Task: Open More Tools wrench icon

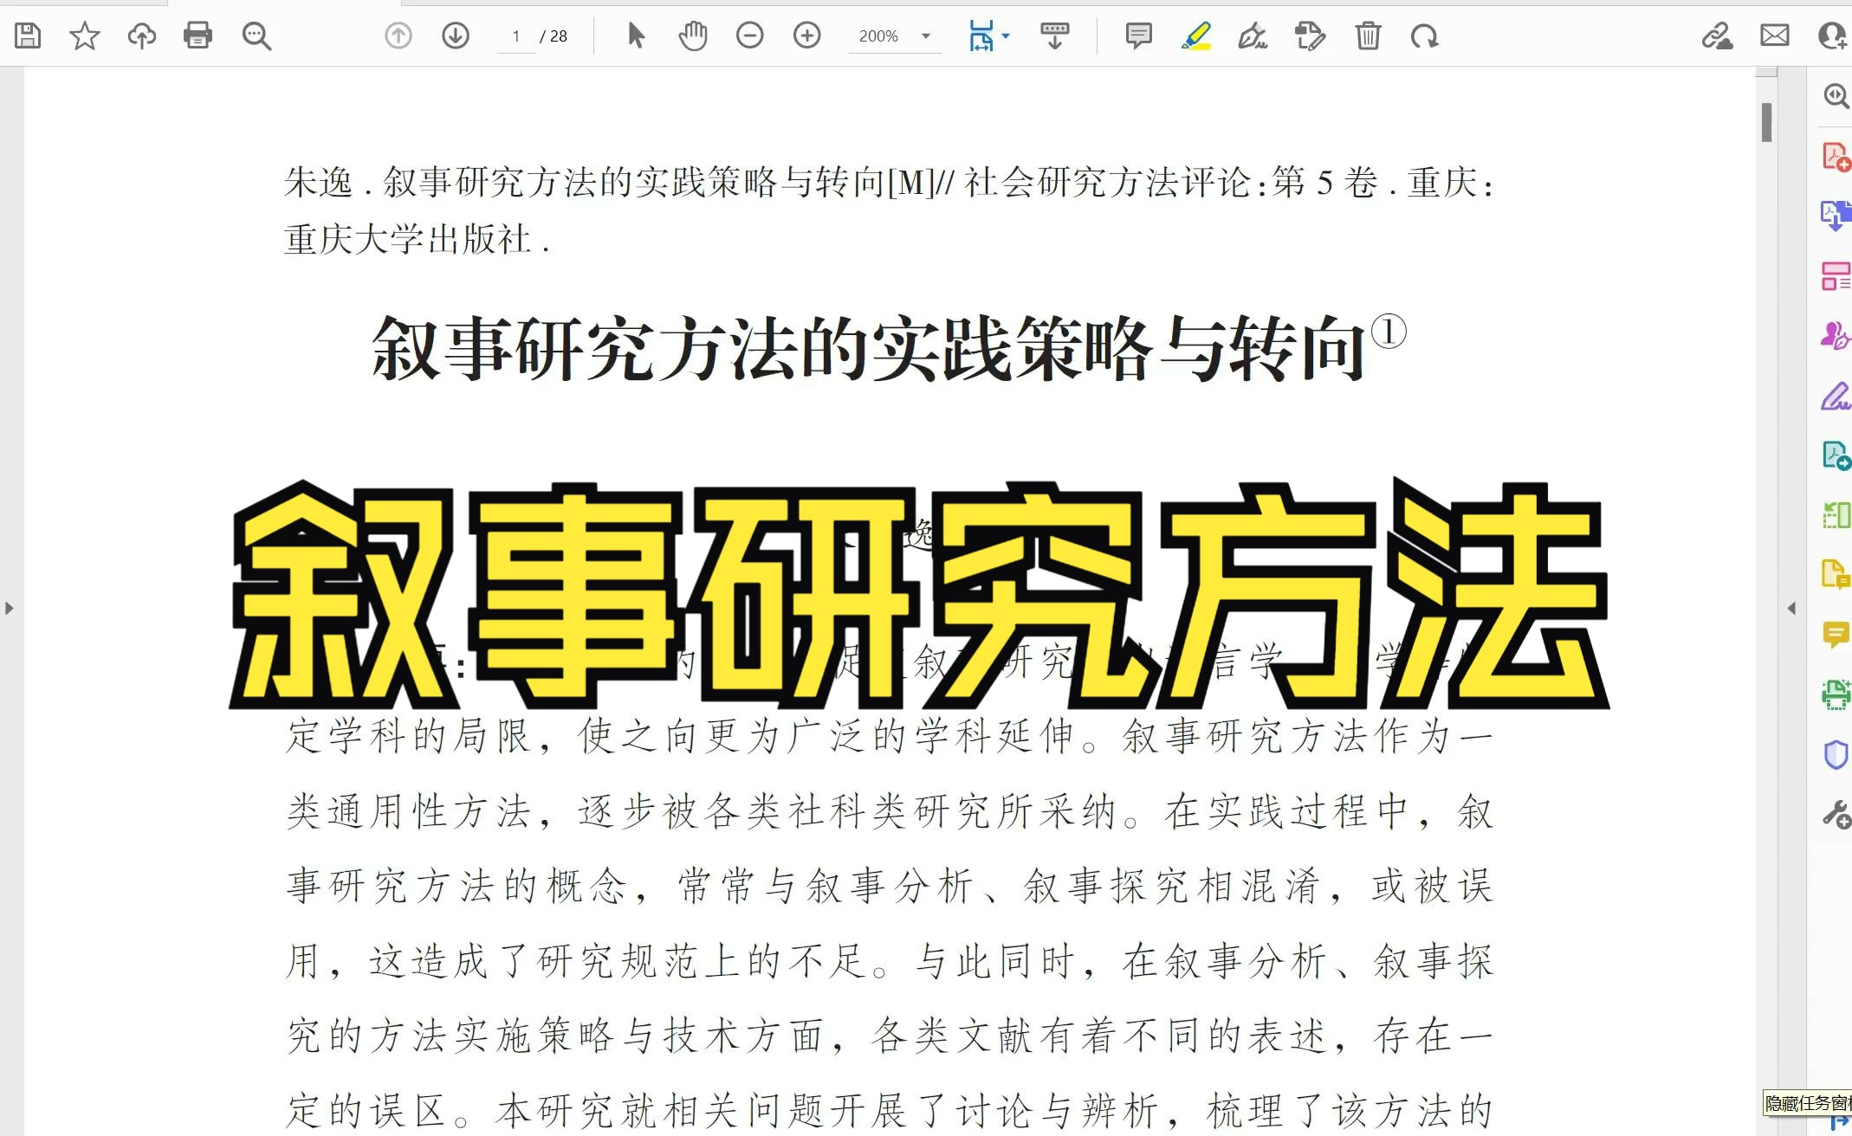Action: click(1836, 815)
